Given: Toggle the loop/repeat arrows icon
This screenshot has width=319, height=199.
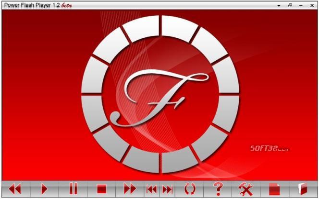Looking at the screenshot, I should point(190,189).
